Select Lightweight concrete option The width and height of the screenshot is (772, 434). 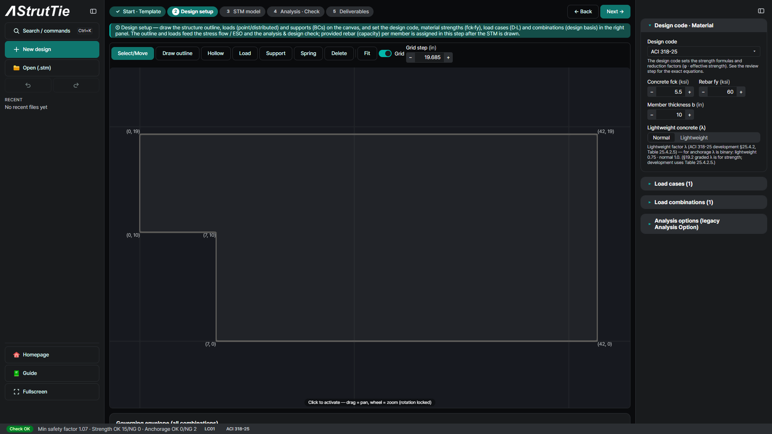[694, 138]
